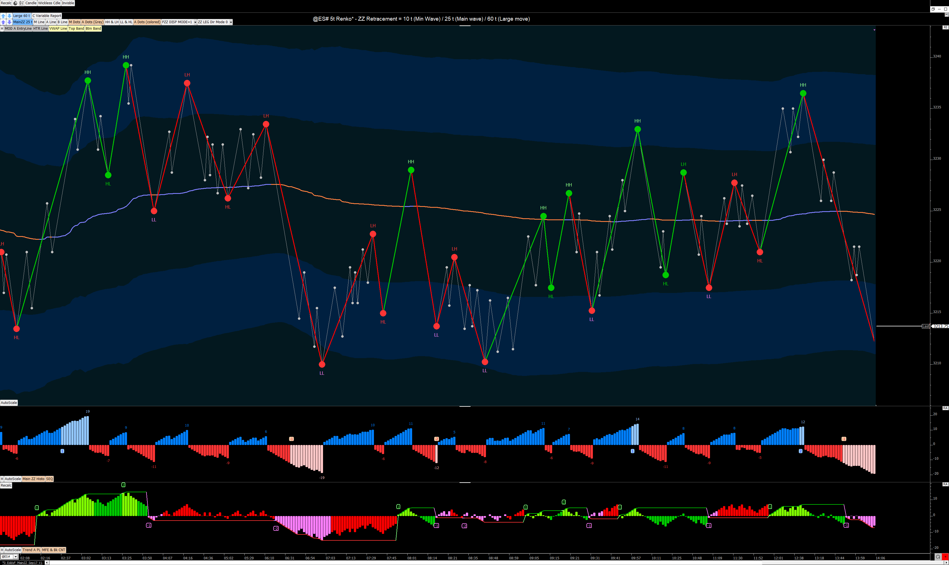The width and height of the screenshot is (949, 565).
Task: Toggle the M Dots plot
Action: 75,22
